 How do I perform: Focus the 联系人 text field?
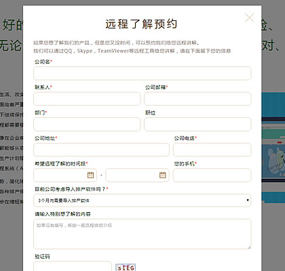[87, 99]
